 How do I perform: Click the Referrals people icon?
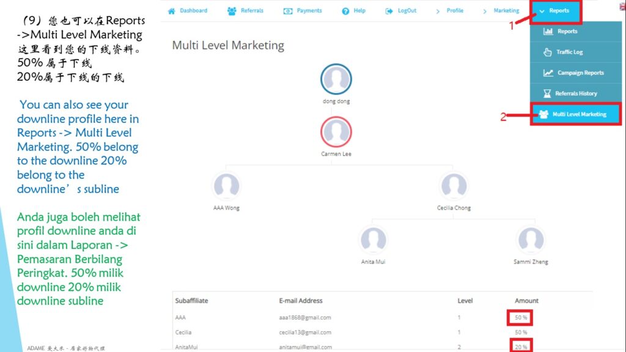pyautogui.click(x=232, y=11)
